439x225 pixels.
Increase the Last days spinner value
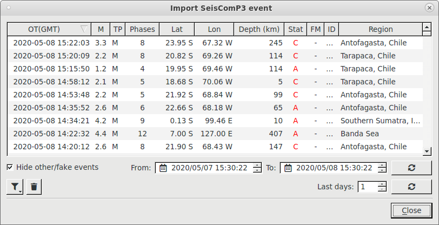point(382,184)
